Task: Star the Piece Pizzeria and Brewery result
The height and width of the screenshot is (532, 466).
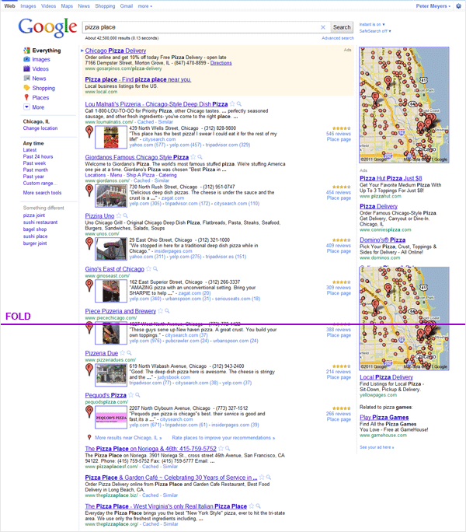Action: [x=160, y=311]
